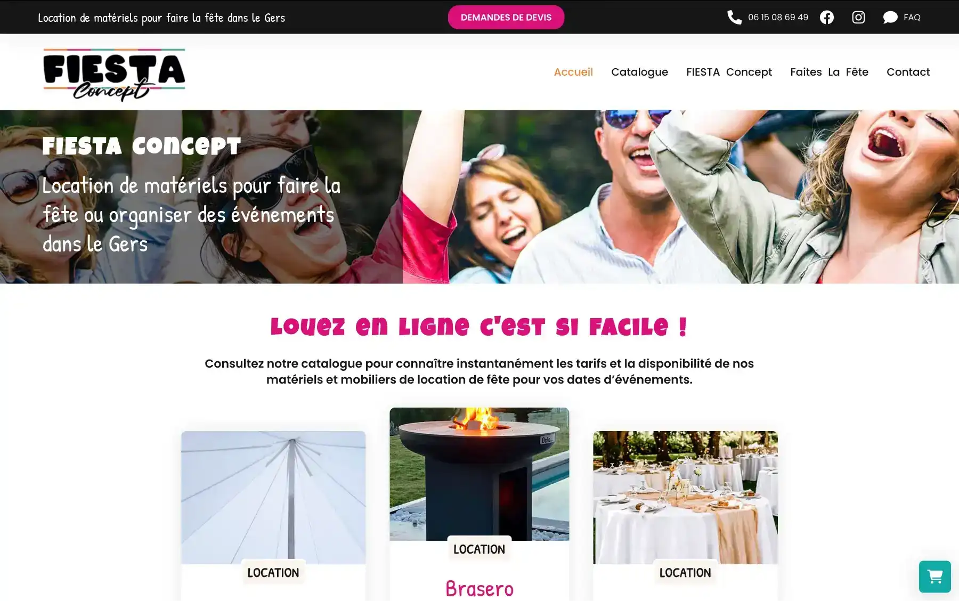This screenshot has width=959, height=601.
Task: Click the Fiesta Concept logo
Action: [x=114, y=75]
